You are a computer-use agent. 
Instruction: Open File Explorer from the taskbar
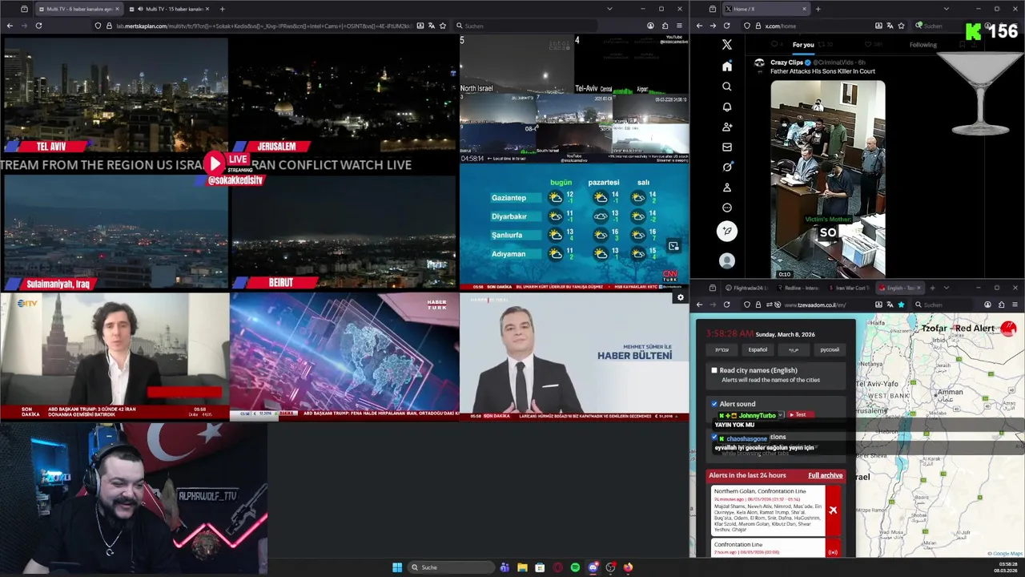coord(522,567)
